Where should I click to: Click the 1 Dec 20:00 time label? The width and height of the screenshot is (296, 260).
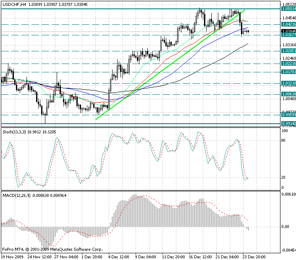pos(92,257)
